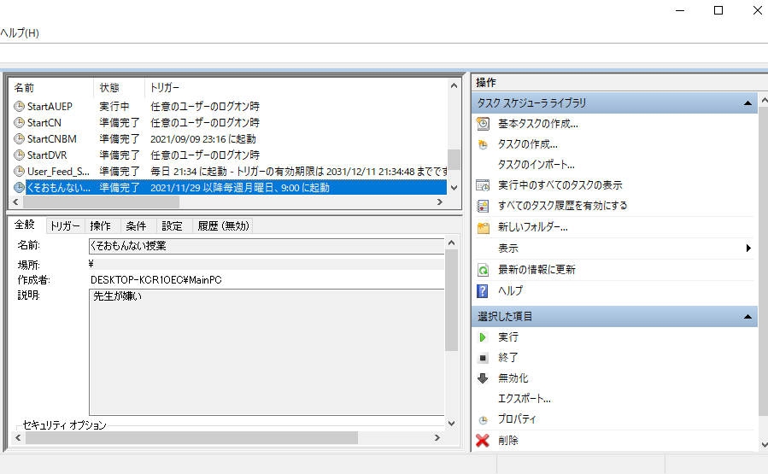Click the 最新の情報に更新 refresh icon
Viewport: 768px width, 474px height.
(x=483, y=269)
